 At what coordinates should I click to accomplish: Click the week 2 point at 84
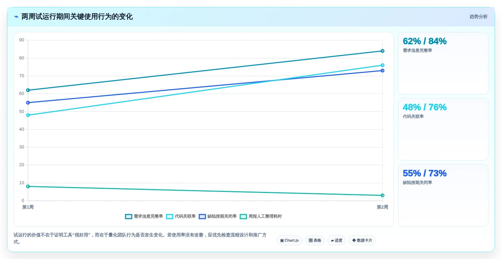382,51
